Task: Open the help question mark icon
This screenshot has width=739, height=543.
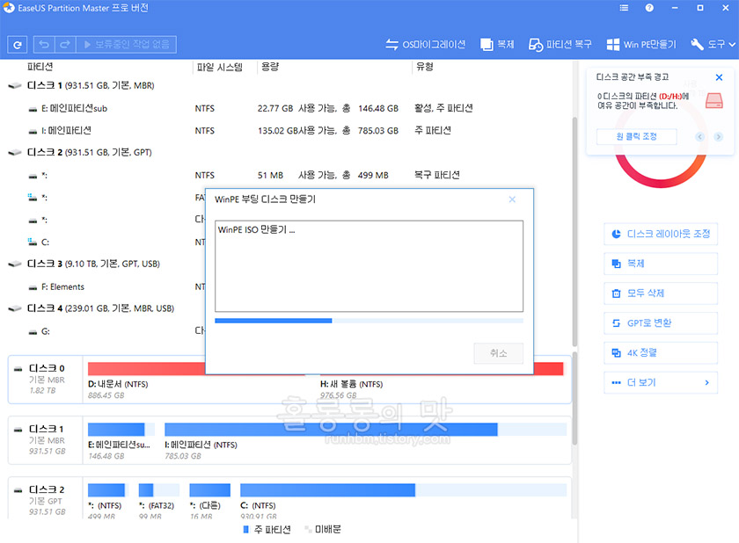Action: coord(649,8)
